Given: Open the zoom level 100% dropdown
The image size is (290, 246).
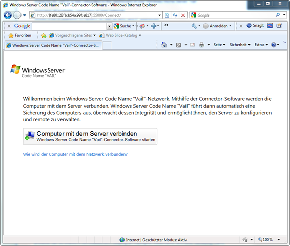Looking at the screenshot, I should click(279, 240).
